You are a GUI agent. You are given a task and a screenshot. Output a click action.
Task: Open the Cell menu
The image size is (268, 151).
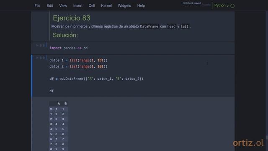coord(92,5)
